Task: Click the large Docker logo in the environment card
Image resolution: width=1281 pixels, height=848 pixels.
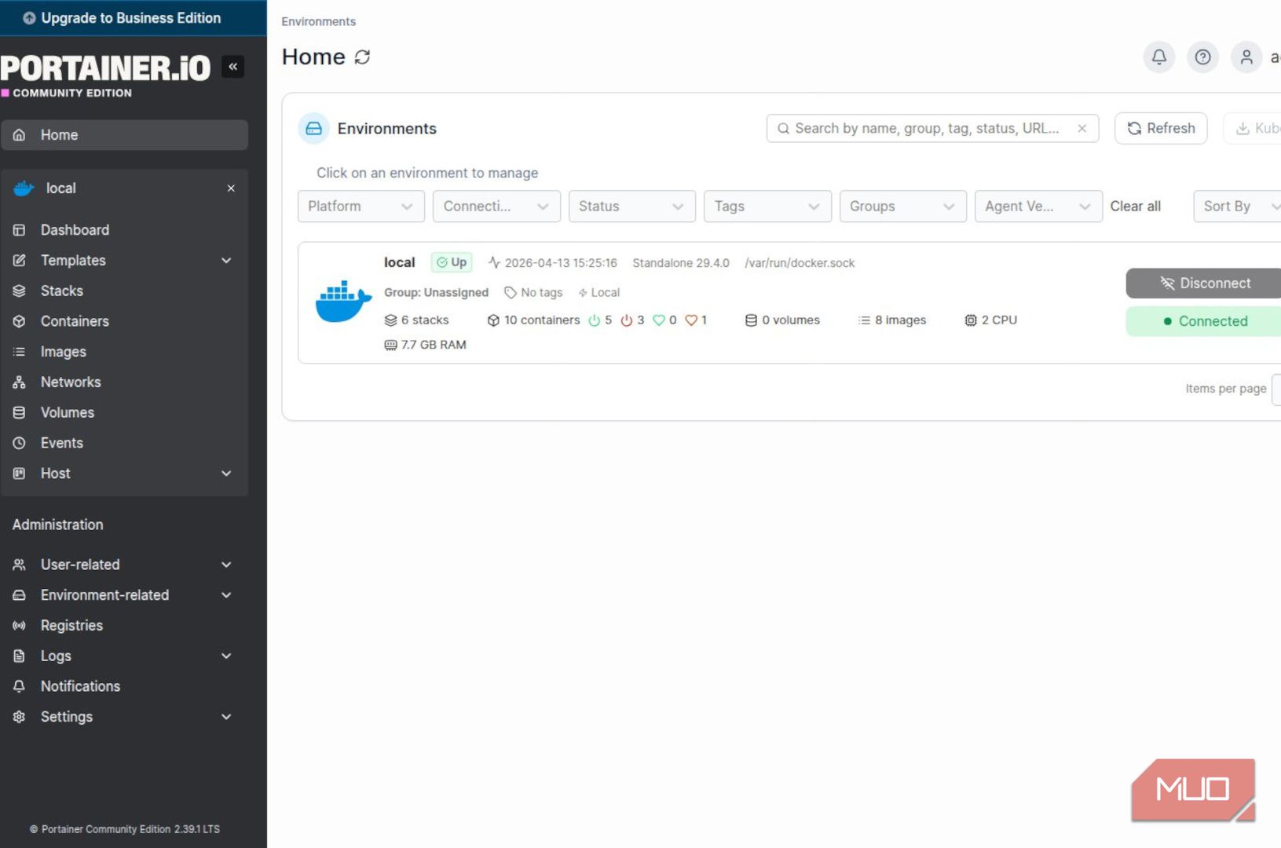Action: (343, 302)
